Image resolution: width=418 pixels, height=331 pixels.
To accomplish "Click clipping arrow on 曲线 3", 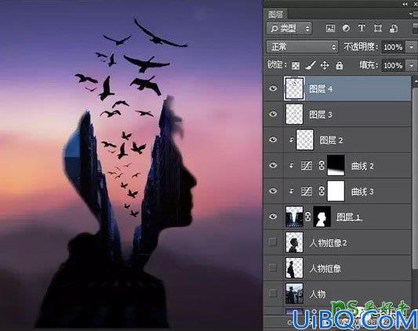I will [292, 191].
